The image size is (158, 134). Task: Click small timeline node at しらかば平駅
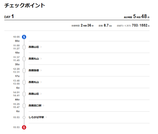point(24,117)
